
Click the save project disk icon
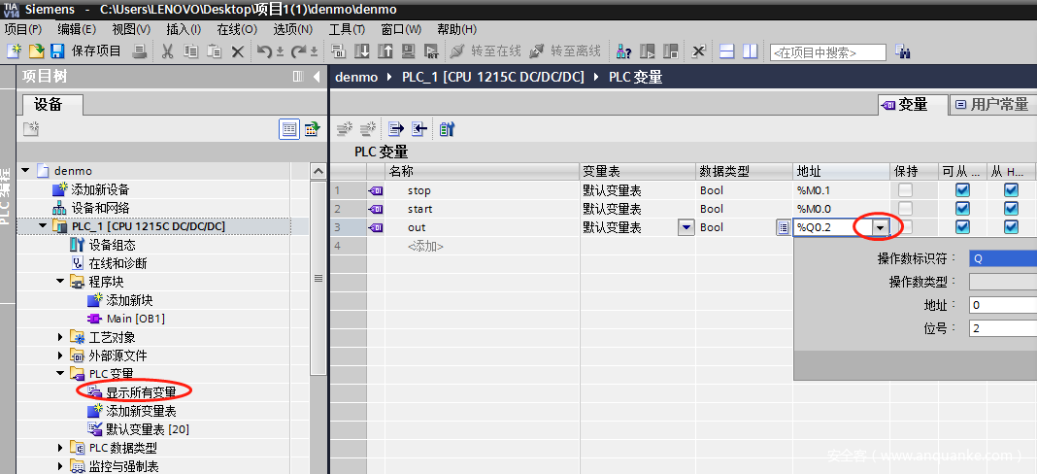57,51
